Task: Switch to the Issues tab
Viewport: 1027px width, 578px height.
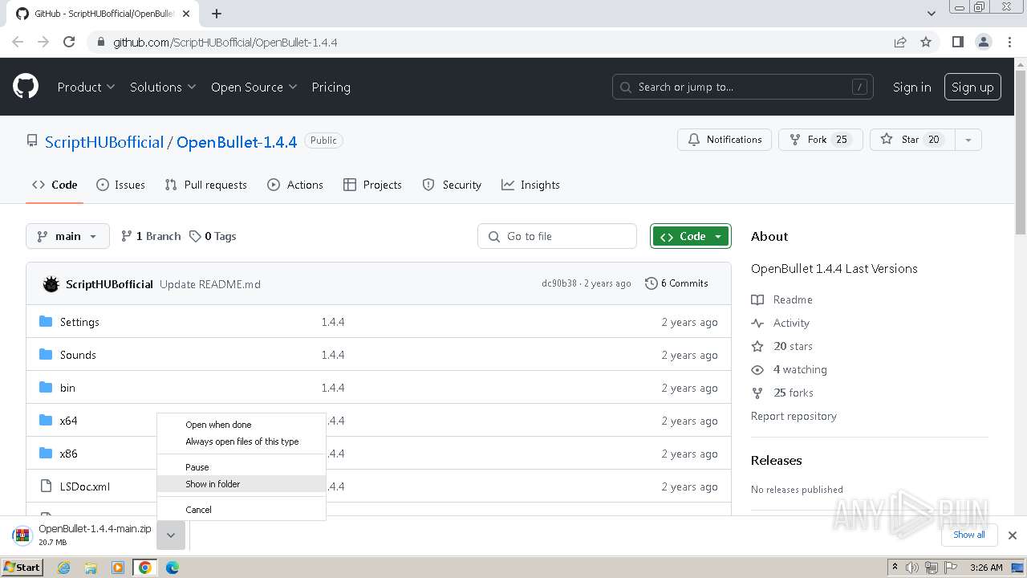Action: click(x=120, y=185)
